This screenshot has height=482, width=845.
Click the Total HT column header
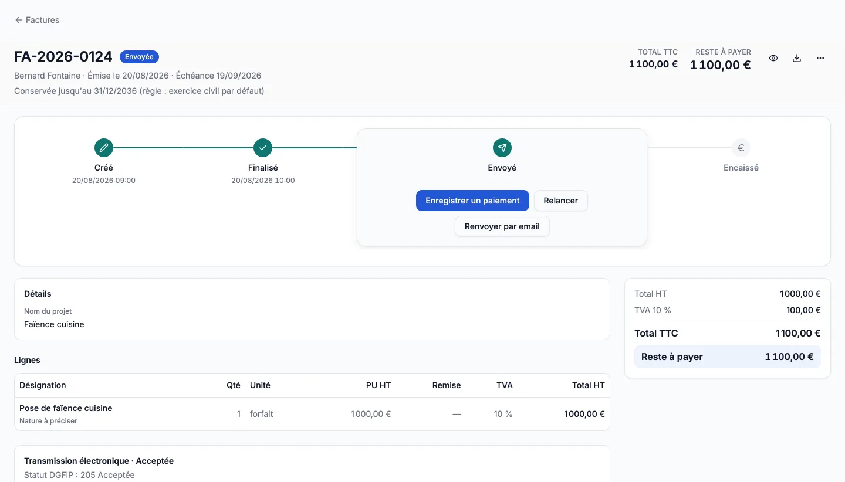pyautogui.click(x=589, y=385)
